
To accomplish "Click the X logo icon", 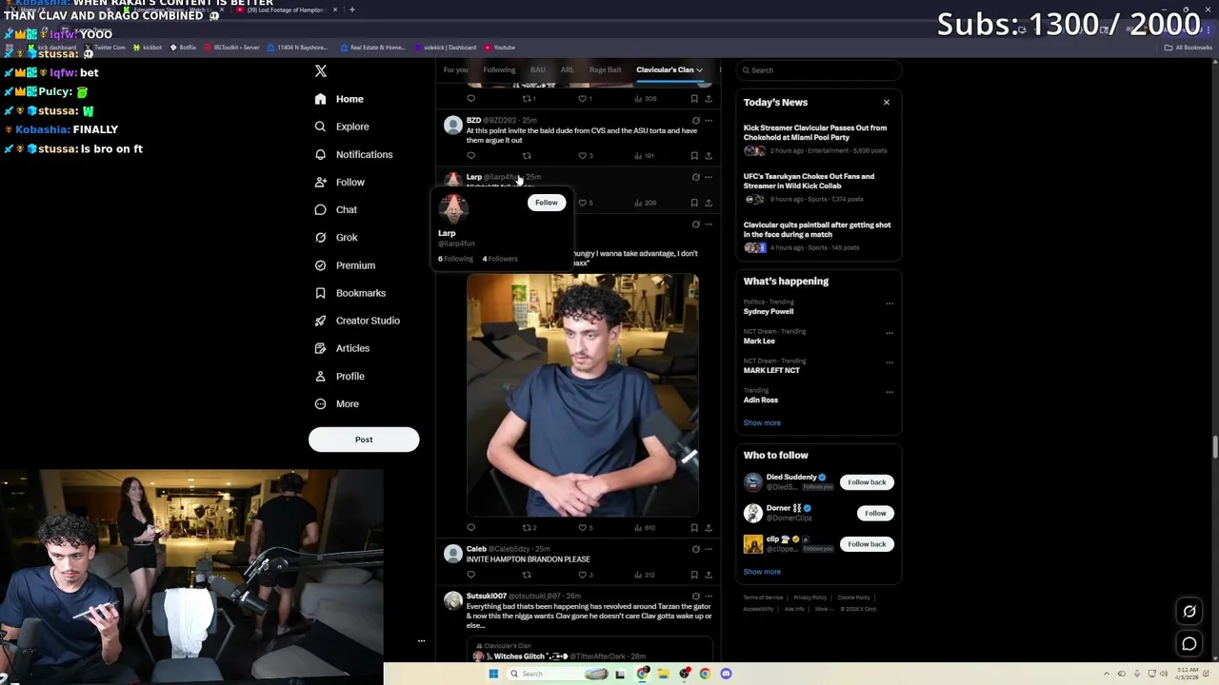I will (321, 71).
